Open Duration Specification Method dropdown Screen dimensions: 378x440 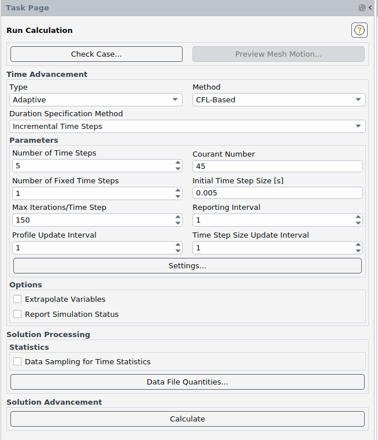[187, 126]
